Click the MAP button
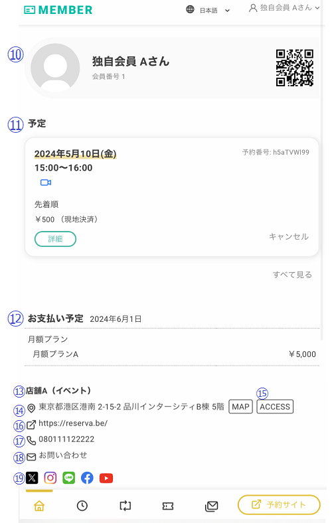 [240, 407]
